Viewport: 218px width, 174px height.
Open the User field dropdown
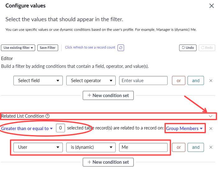pyautogui.click(x=38, y=147)
